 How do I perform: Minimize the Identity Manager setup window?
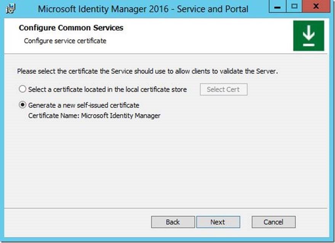[x=277, y=6]
